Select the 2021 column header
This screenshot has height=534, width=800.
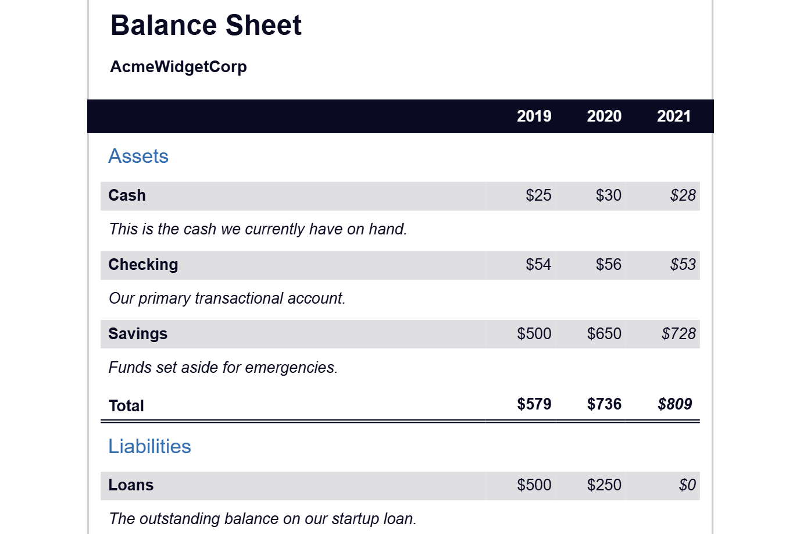click(674, 116)
